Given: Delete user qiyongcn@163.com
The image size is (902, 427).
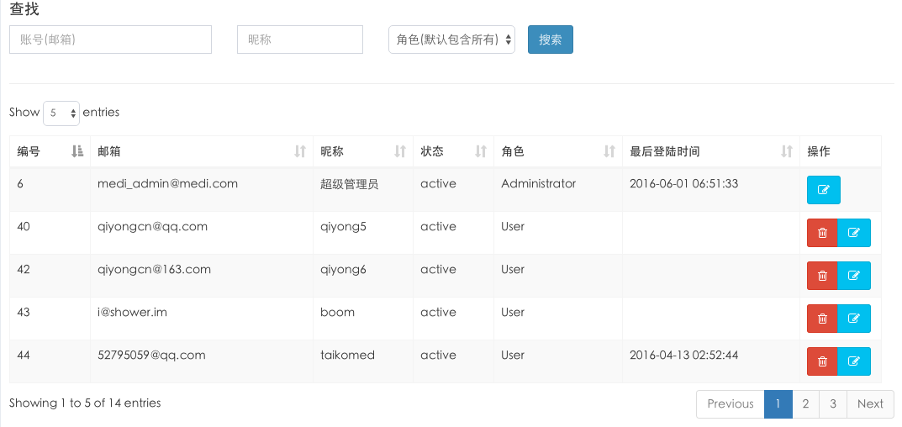Looking at the screenshot, I should (x=822, y=276).
